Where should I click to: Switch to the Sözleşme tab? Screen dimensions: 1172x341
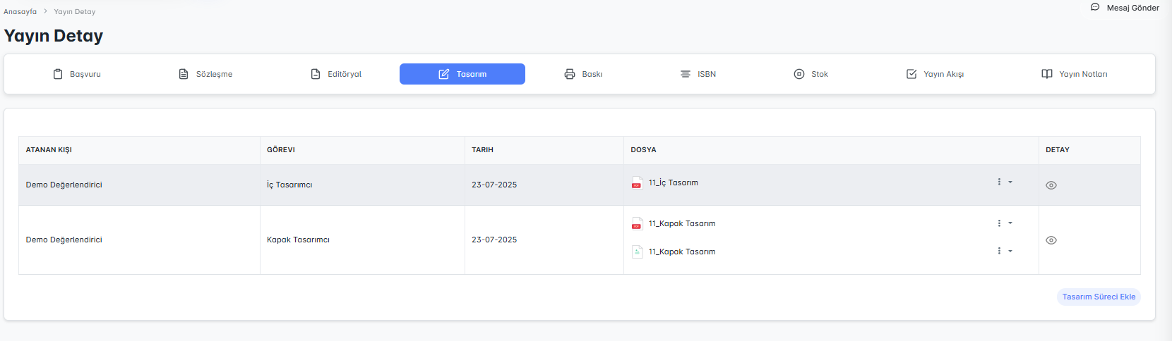(x=205, y=74)
